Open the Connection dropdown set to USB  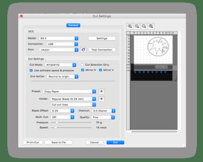click(62, 44)
